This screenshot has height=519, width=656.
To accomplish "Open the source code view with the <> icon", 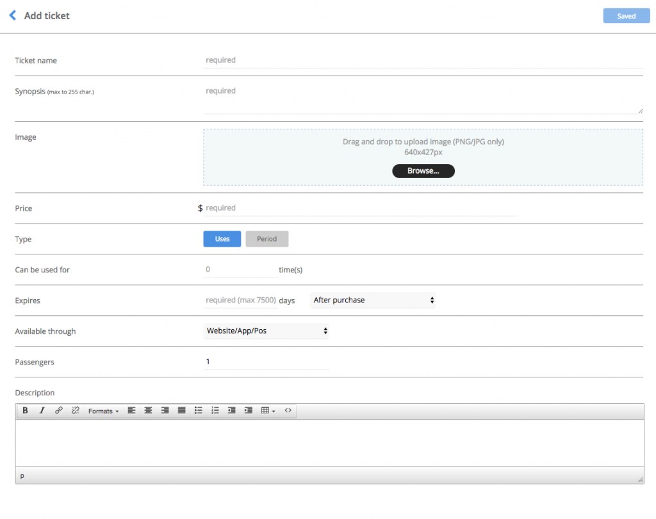I will (288, 410).
